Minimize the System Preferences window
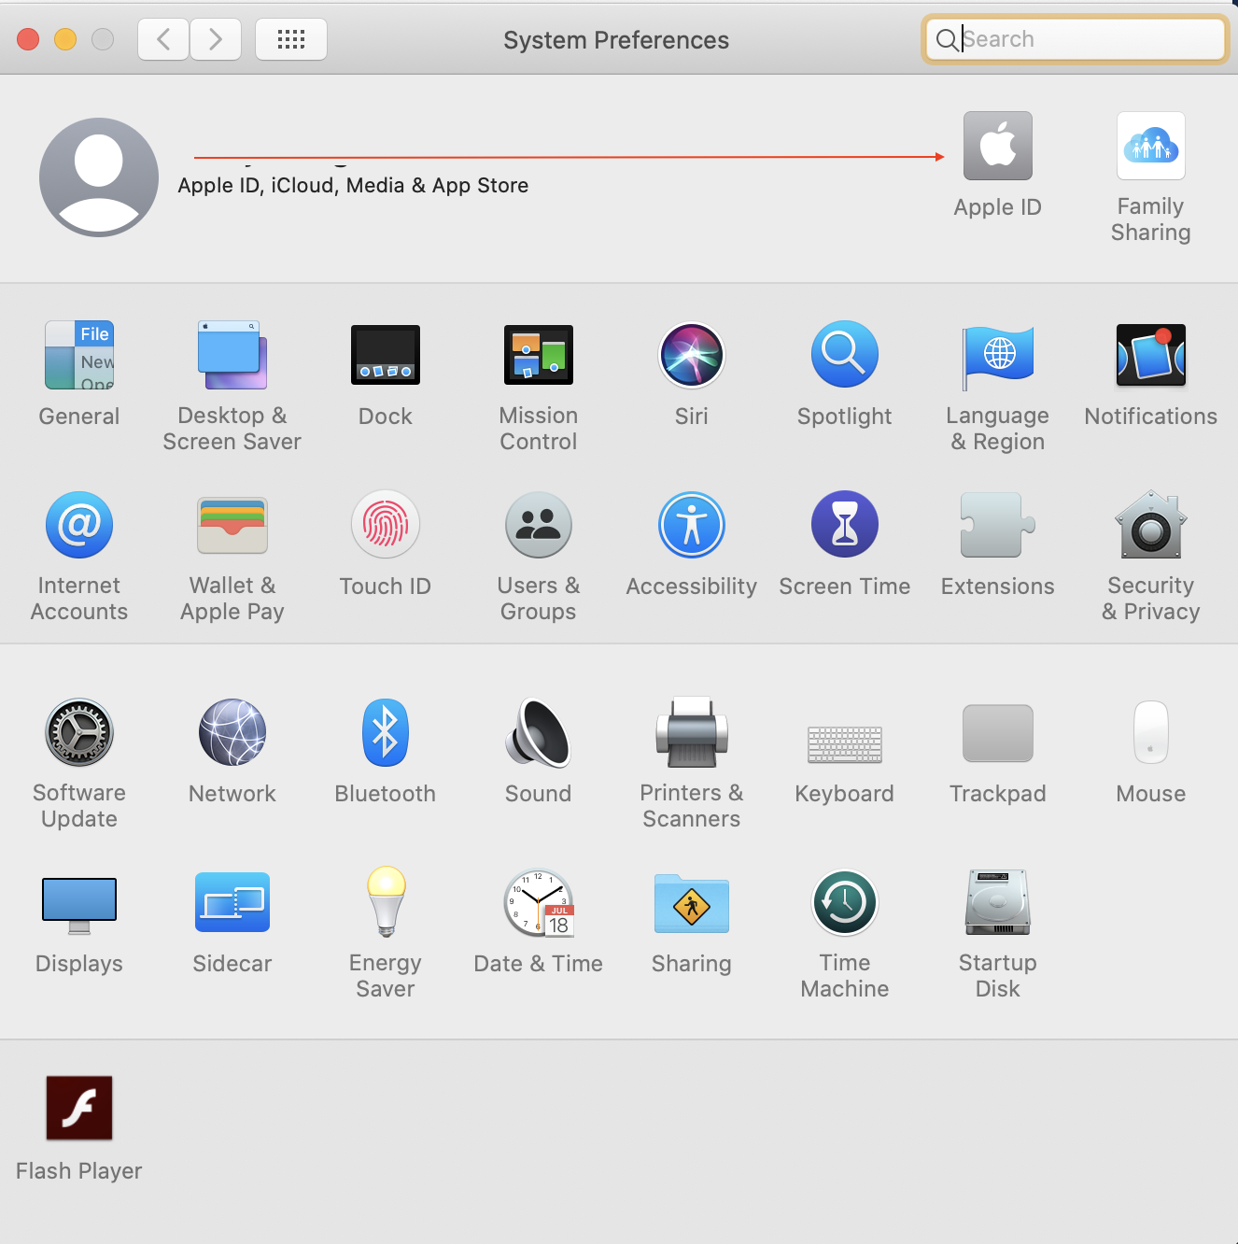This screenshot has height=1244, width=1238. 65,39
